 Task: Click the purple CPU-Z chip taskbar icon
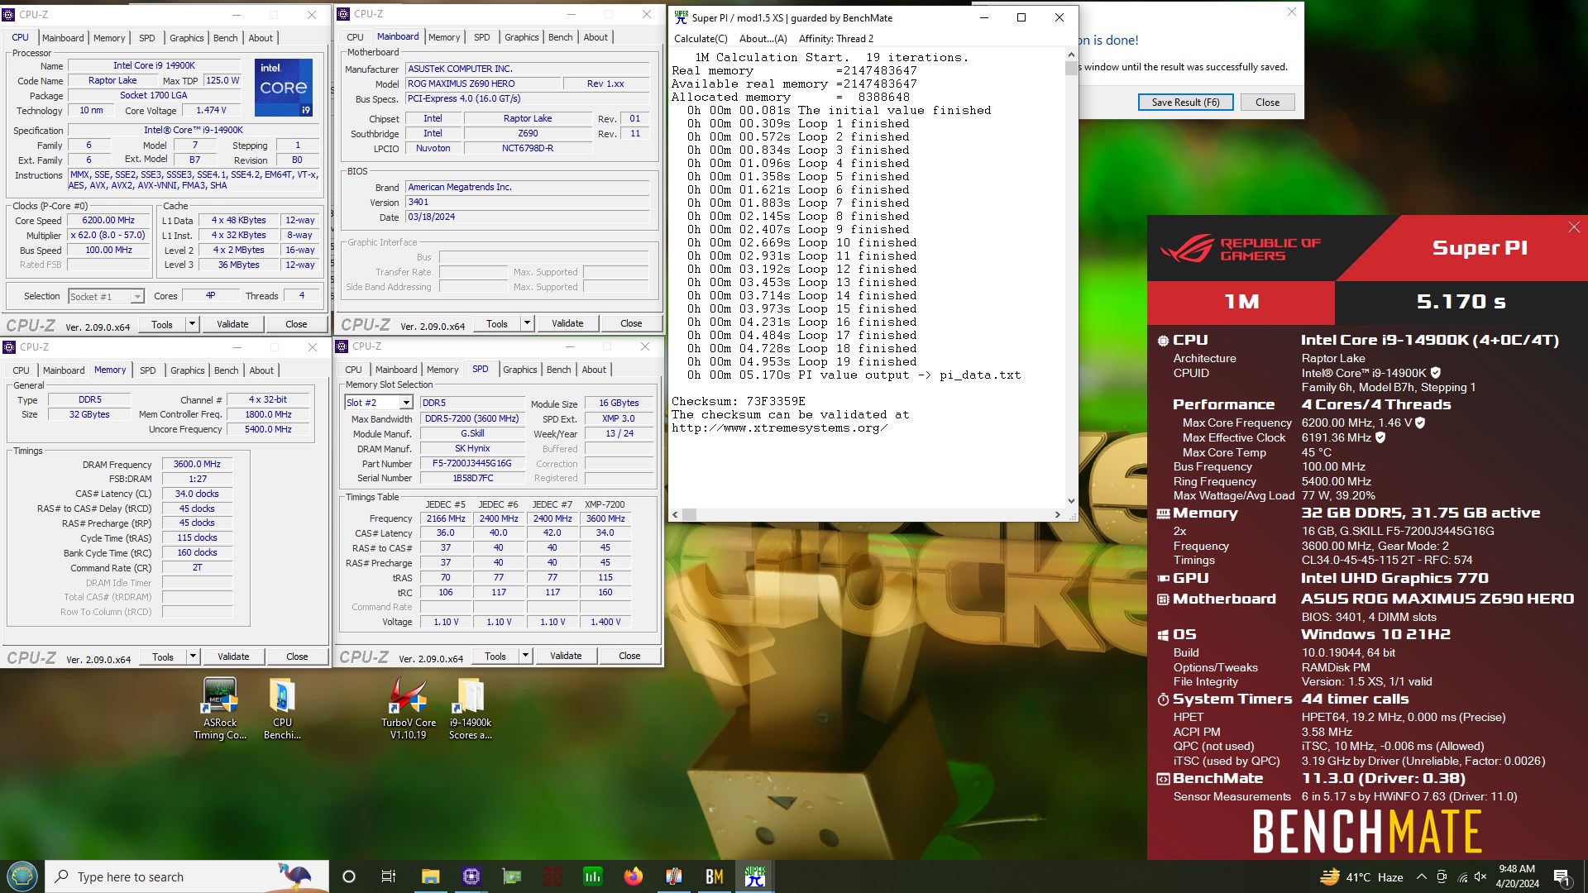point(471,876)
